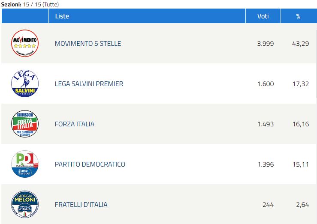
Task: Click the Voti column header
Action: click(x=263, y=16)
